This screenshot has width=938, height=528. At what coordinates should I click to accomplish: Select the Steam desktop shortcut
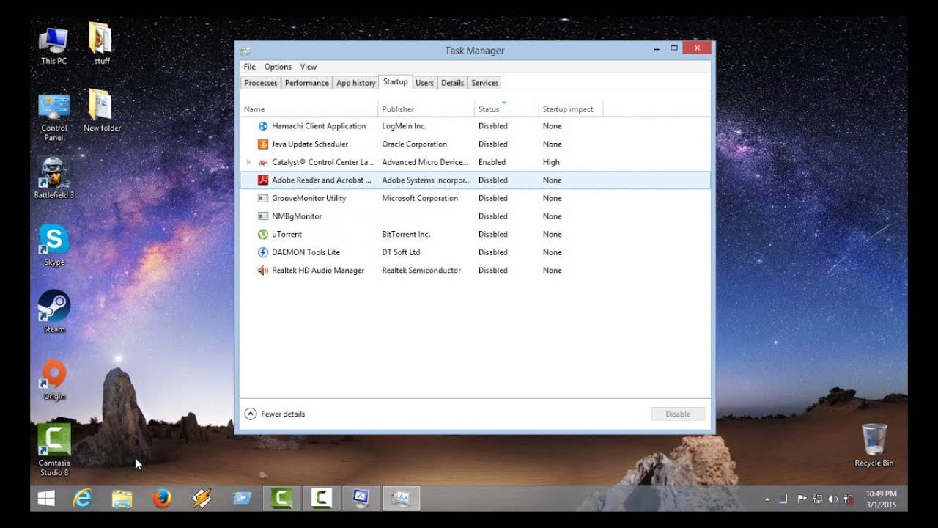pos(54,312)
